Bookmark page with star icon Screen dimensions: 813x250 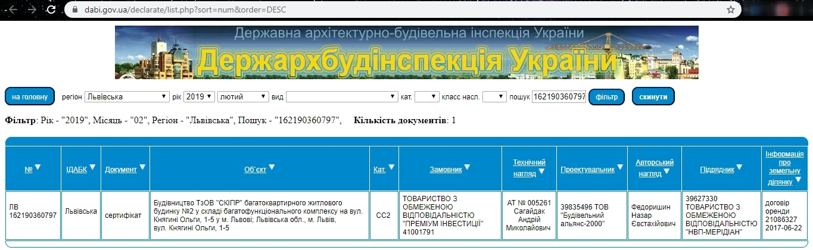(x=731, y=10)
